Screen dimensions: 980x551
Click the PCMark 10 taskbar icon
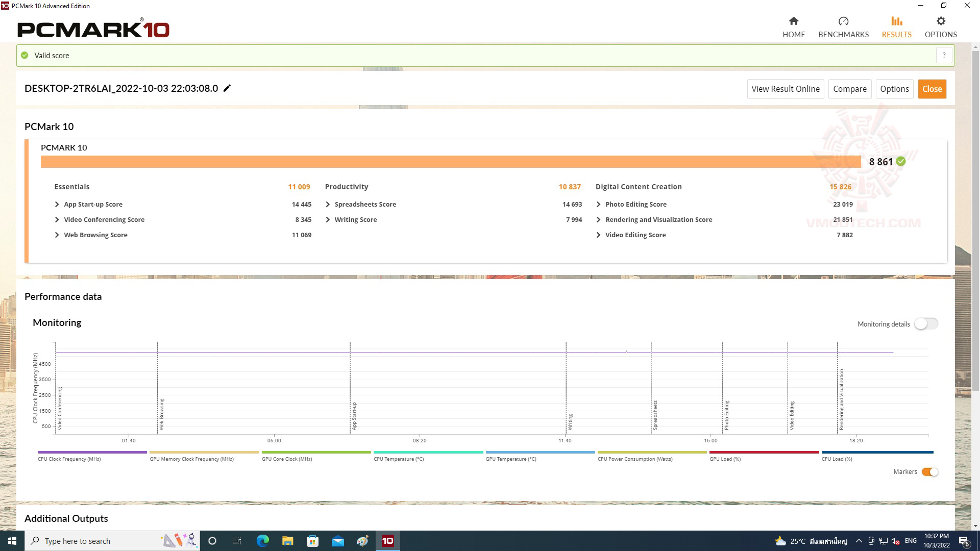pyautogui.click(x=388, y=540)
